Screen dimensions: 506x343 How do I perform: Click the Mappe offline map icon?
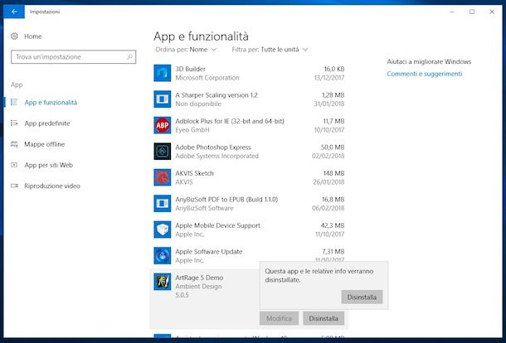click(x=14, y=144)
